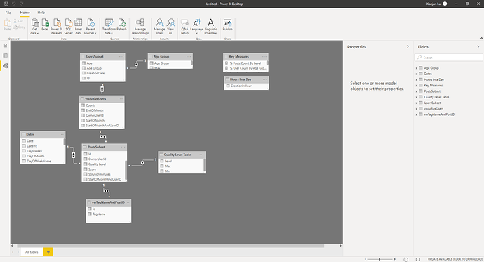Select the vwTagNameAndPostID table header
The image size is (484, 262).
point(108,202)
